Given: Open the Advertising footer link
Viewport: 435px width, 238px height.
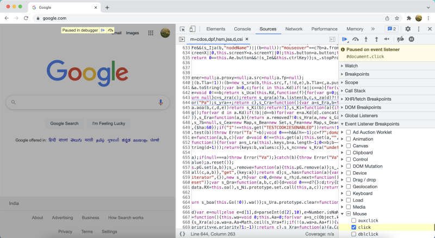Looking at the screenshot, I should (63, 218).
